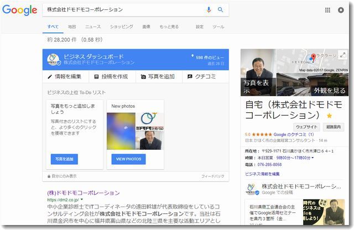Select the すべて tab

tap(53, 27)
